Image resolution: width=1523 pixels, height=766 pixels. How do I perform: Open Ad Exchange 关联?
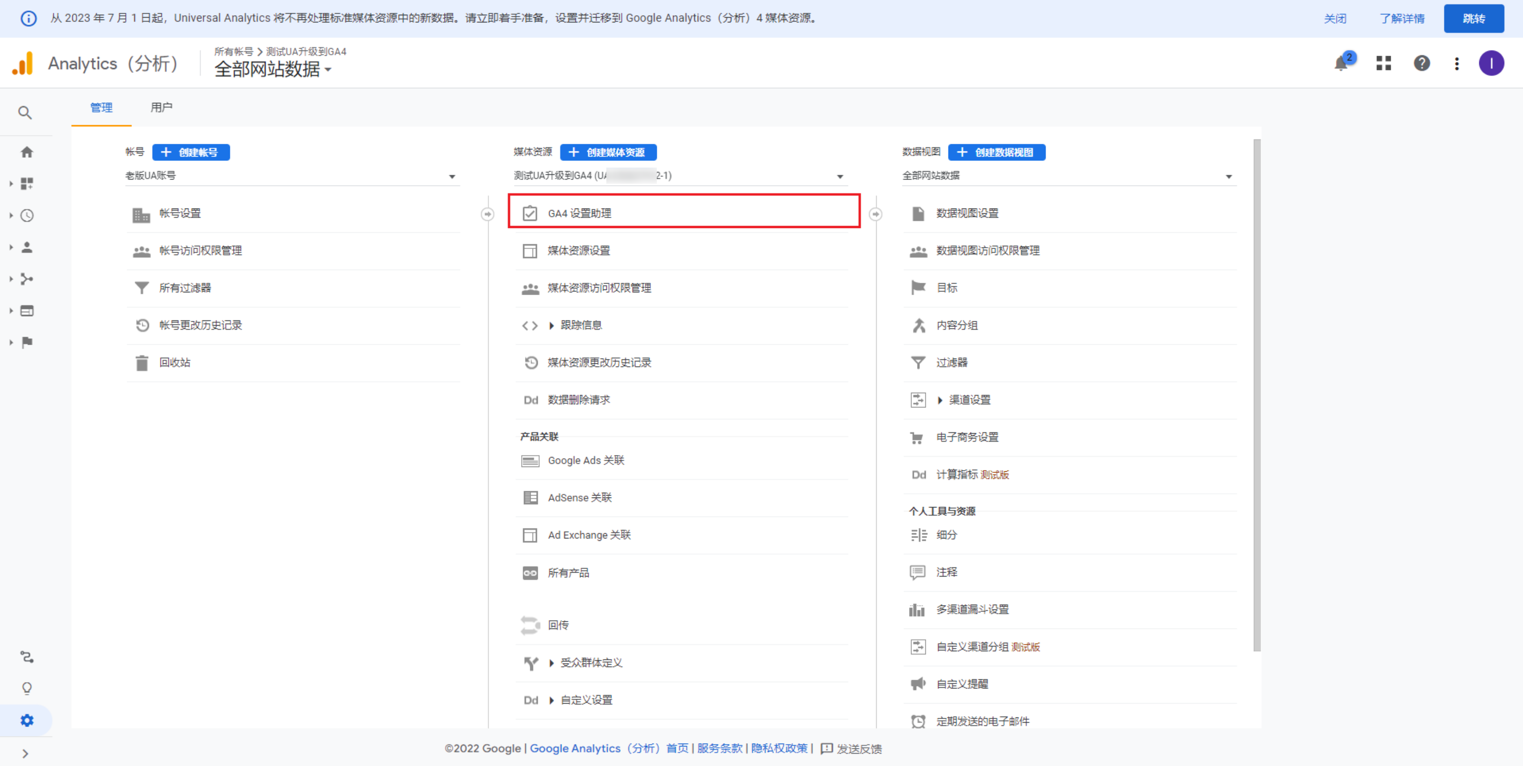coord(682,535)
